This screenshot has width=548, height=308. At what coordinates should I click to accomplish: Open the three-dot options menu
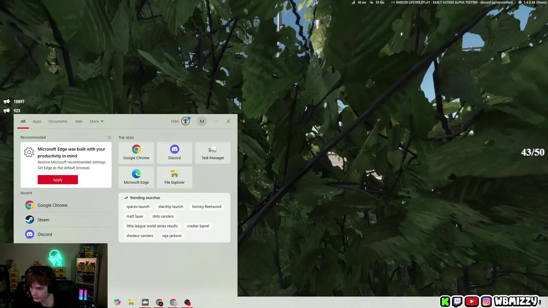216,121
